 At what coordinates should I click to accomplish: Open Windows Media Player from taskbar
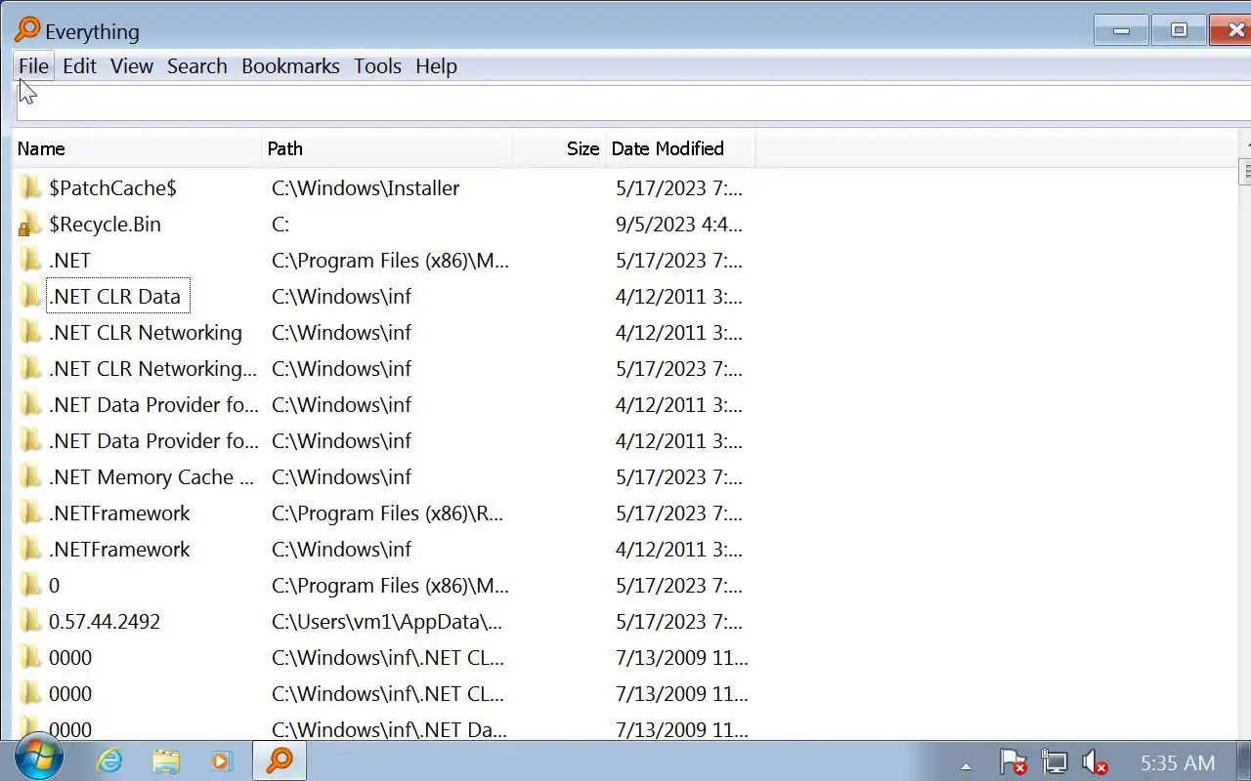222,760
